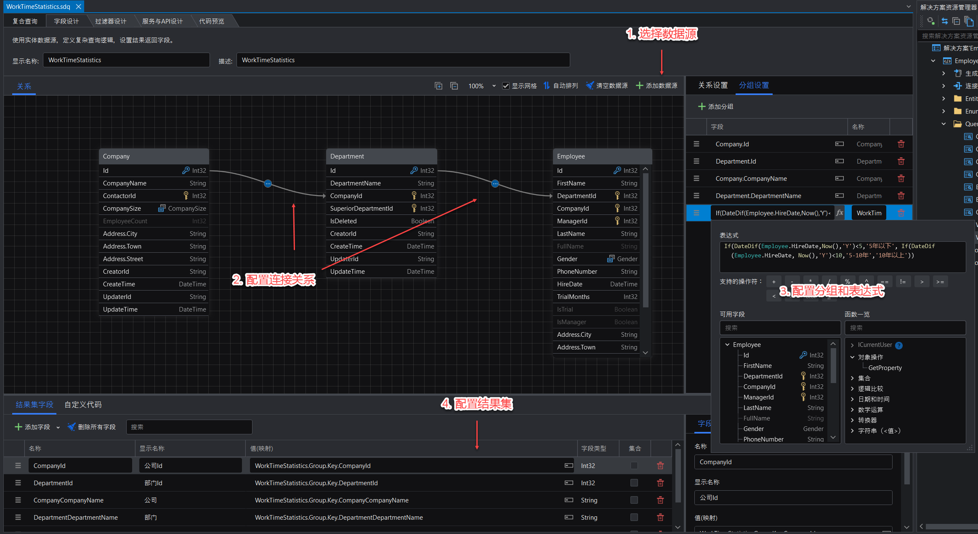
Task: Click the field picker icon in the Company.Id group row
Action: pyautogui.click(x=840, y=144)
